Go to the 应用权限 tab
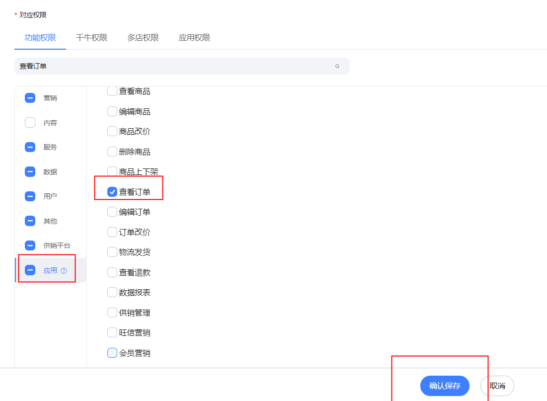The height and width of the screenshot is (401, 547). (x=194, y=38)
